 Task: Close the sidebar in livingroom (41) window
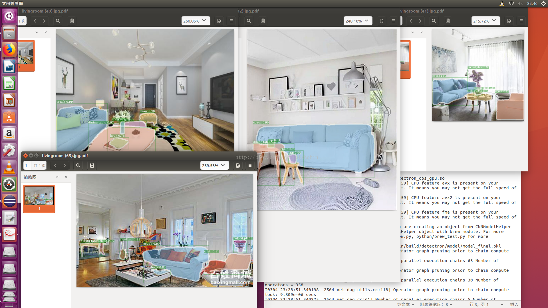(x=422, y=32)
